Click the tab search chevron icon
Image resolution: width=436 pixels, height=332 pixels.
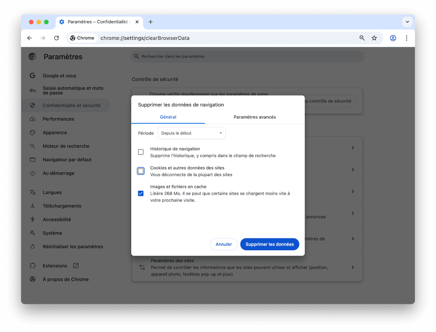(x=407, y=22)
